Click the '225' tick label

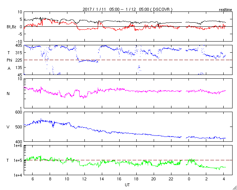click(x=19, y=60)
